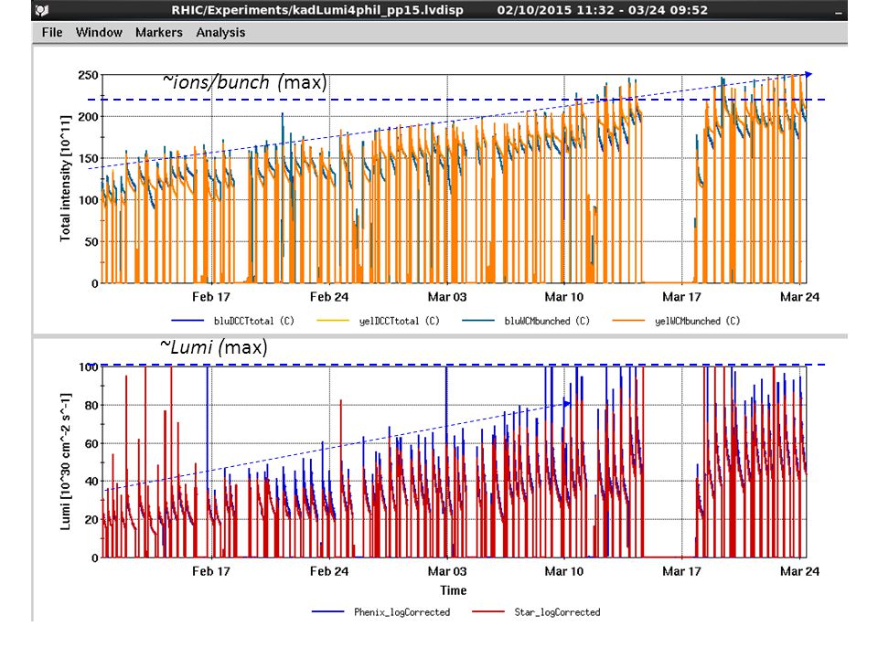Click the Lumi [10^30 cm^-2 s^-1] axis label
The height and width of the screenshot is (658, 878).
(x=66, y=462)
